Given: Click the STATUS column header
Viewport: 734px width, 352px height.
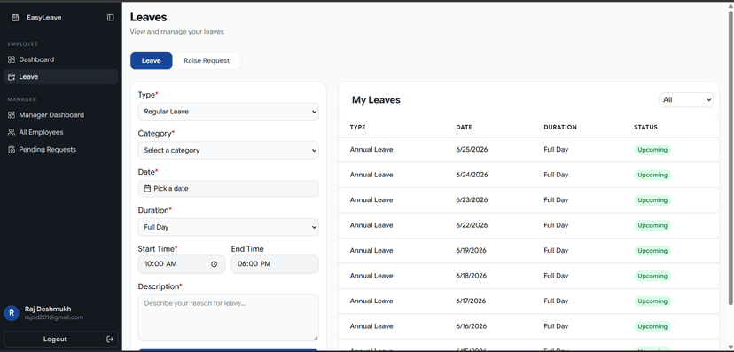Looking at the screenshot, I should (x=645, y=127).
